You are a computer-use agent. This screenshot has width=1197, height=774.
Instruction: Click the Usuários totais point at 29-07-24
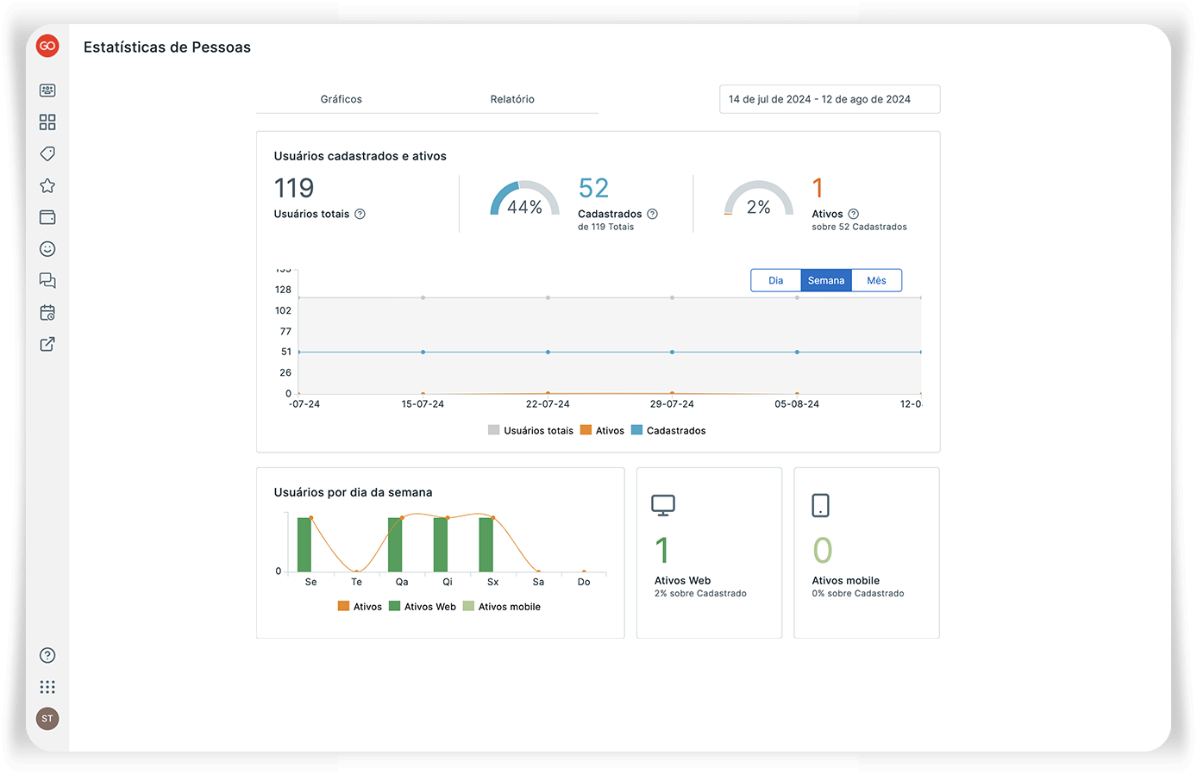tap(672, 297)
